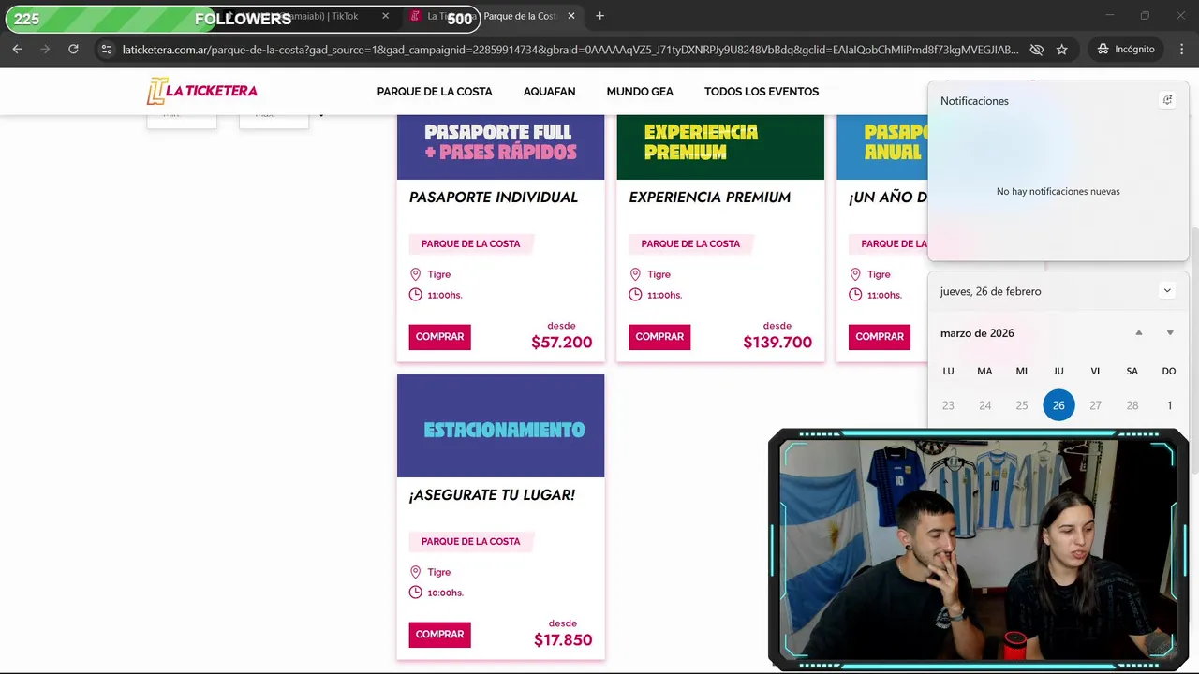
Task: Click location pin icon on Experiencia Premium card
Action: 635,274
